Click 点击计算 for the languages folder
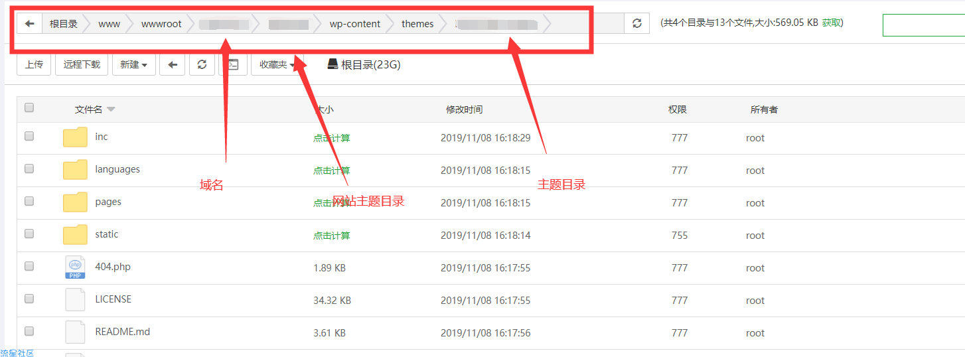 click(332, 171)
